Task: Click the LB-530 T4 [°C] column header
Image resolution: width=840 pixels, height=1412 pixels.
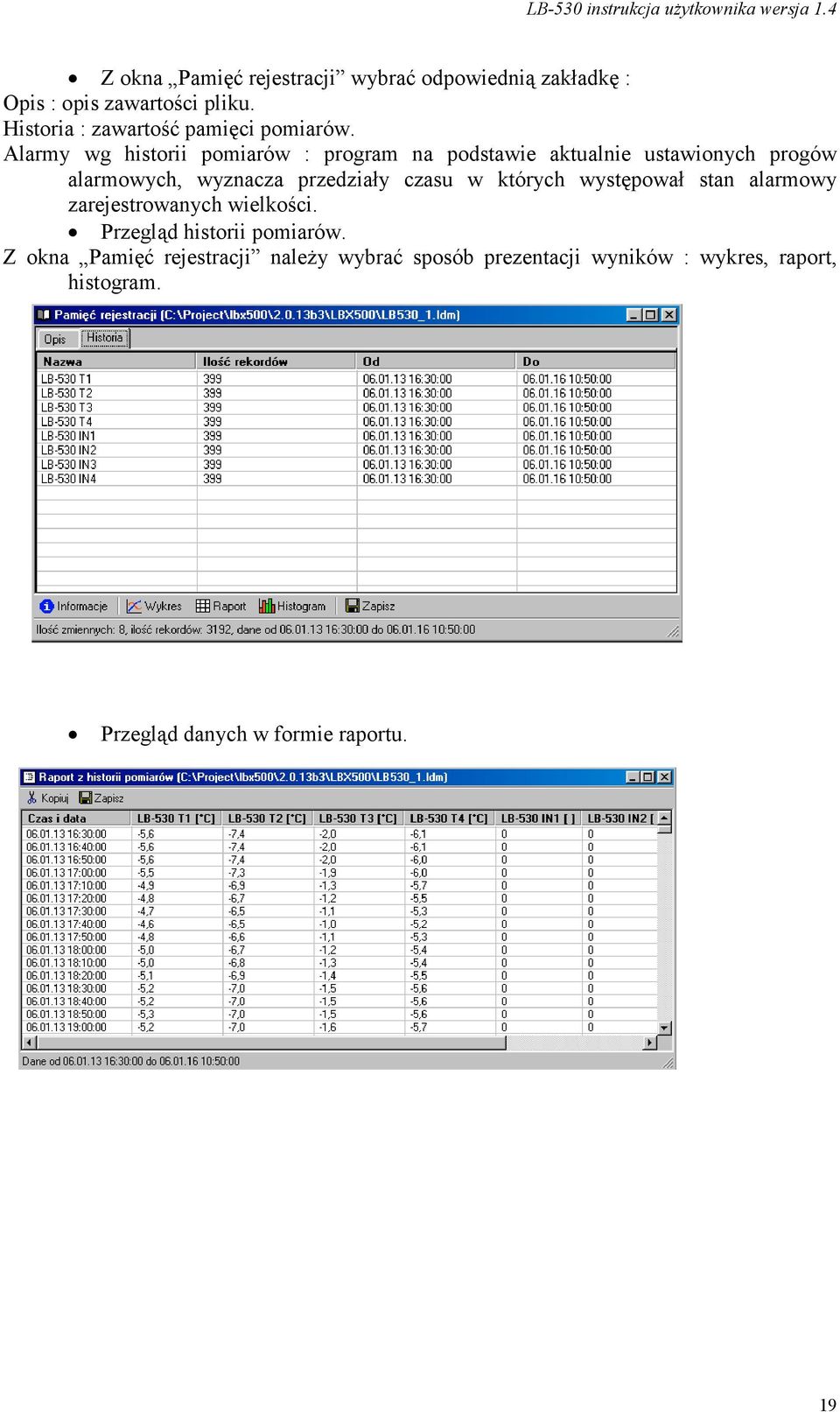Action: pos(450,818)
